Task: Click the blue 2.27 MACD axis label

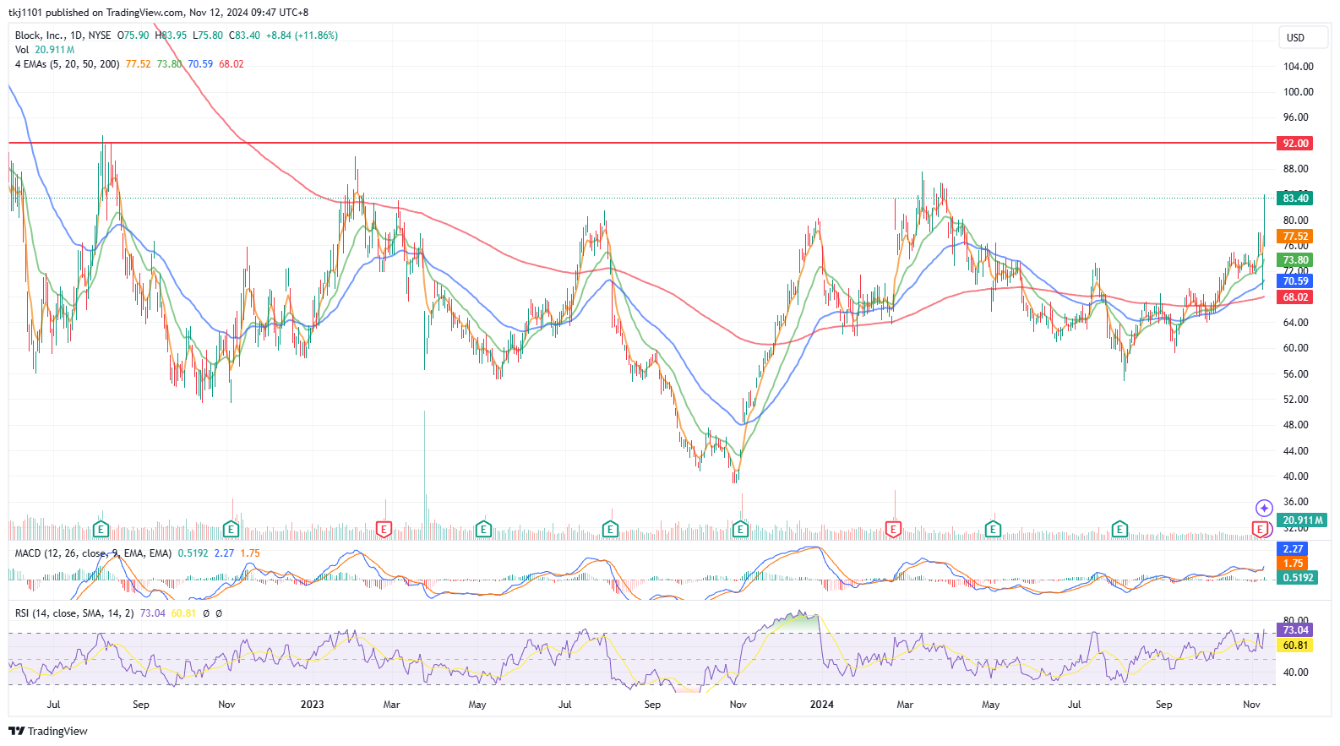Action: [x=1293, y=549]
